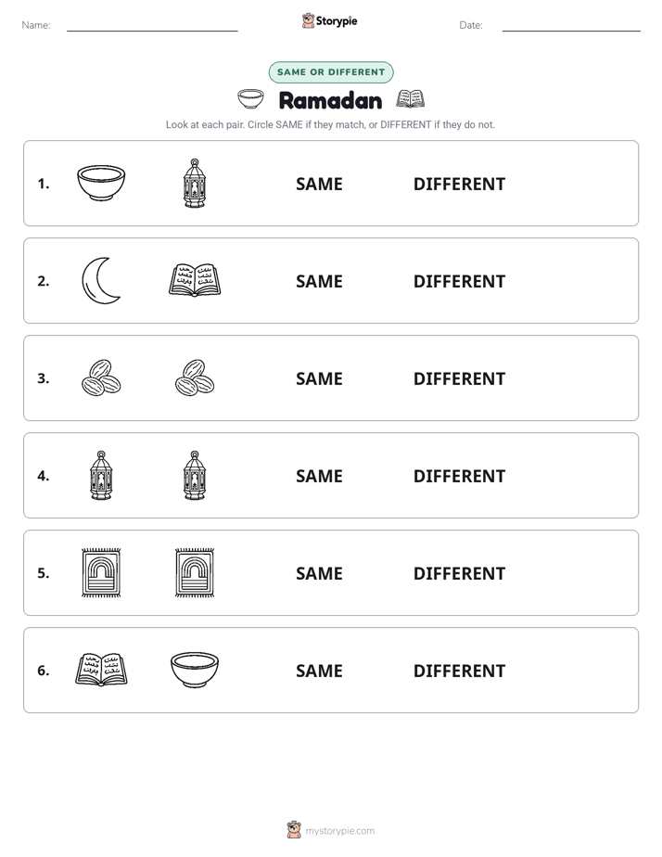Image resolution: width=662 pixels, height=857 pixels.
Task: Choose SAME for row 4
Action: [x=319, y=476]
